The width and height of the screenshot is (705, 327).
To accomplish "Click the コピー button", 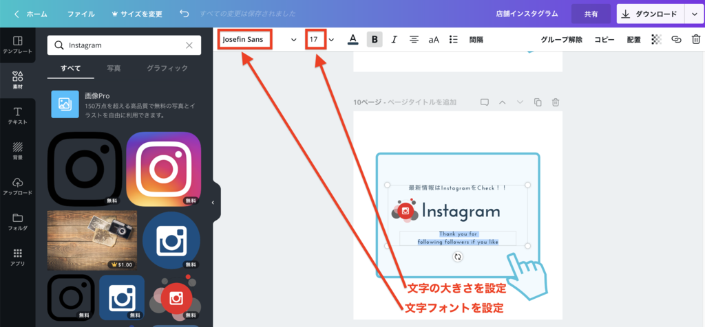I will (604, 39).
